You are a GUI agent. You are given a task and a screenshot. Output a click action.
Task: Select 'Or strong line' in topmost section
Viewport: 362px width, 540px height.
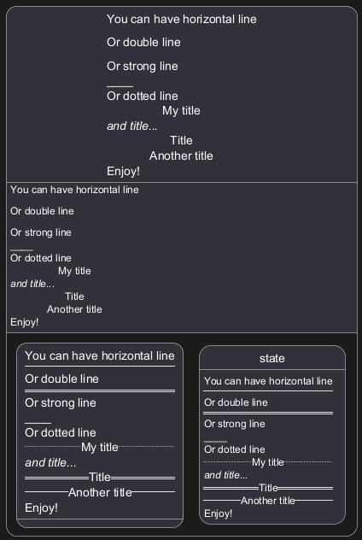(x=143, y=66)
